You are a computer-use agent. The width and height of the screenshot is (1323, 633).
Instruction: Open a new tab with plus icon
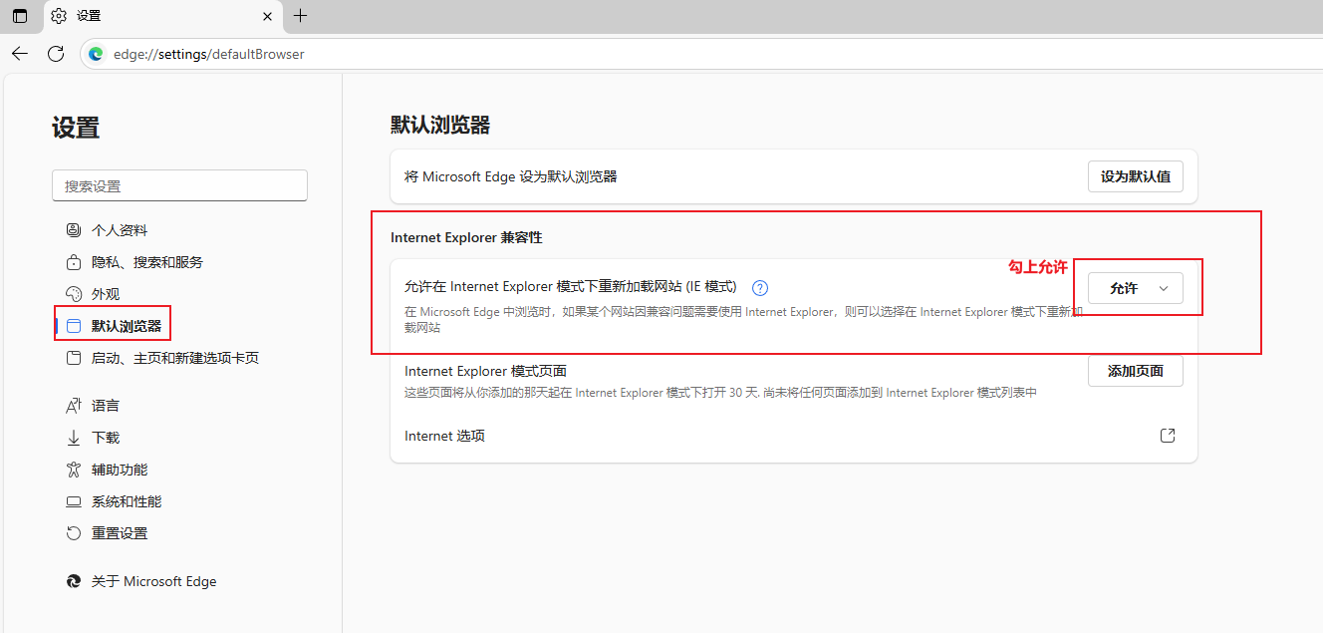(301, 16)
